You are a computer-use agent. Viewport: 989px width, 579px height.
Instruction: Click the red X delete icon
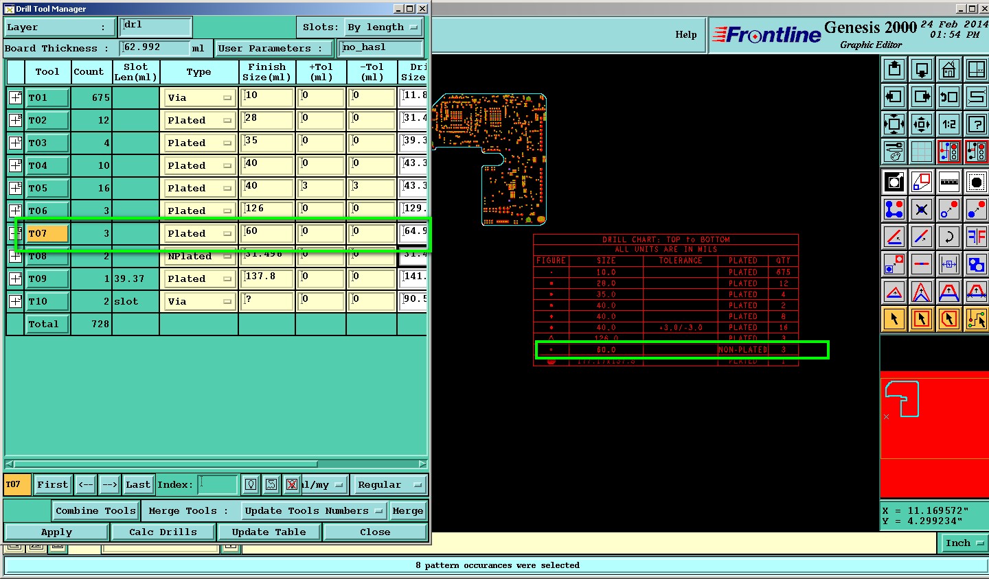pyautogui.click(x=292, y=485)
